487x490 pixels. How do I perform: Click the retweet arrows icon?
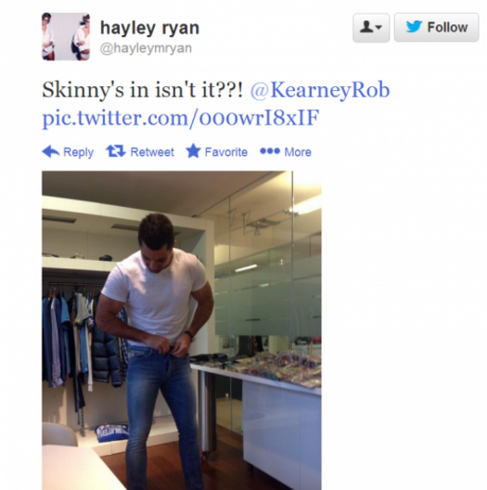coord(116,151)
